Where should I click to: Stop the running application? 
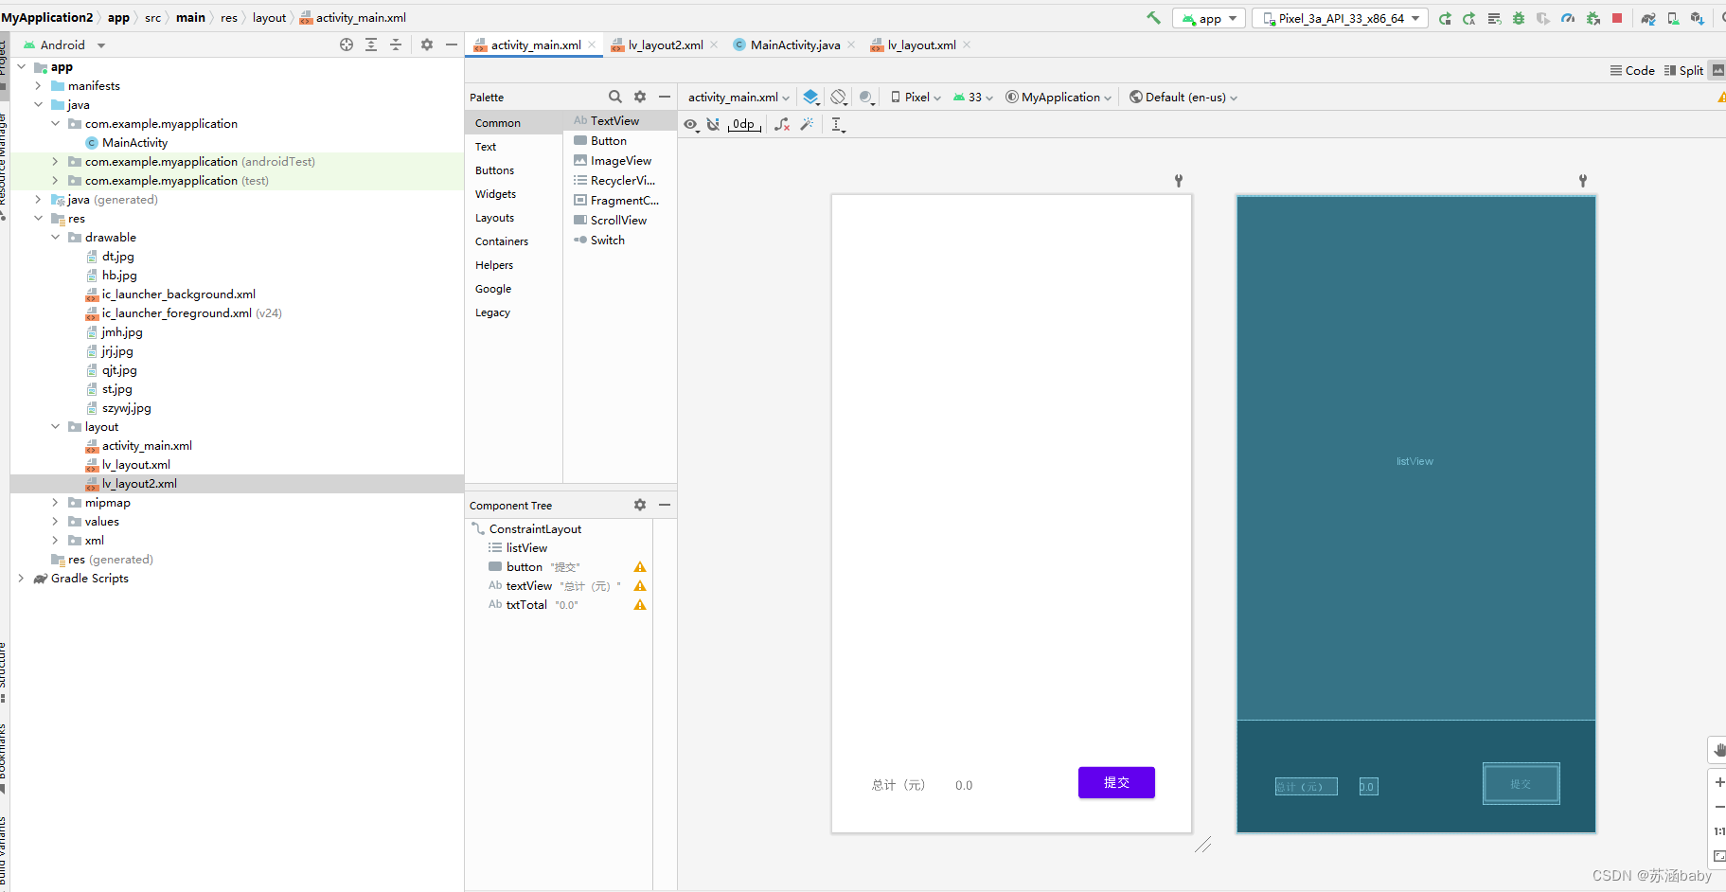1618,18
